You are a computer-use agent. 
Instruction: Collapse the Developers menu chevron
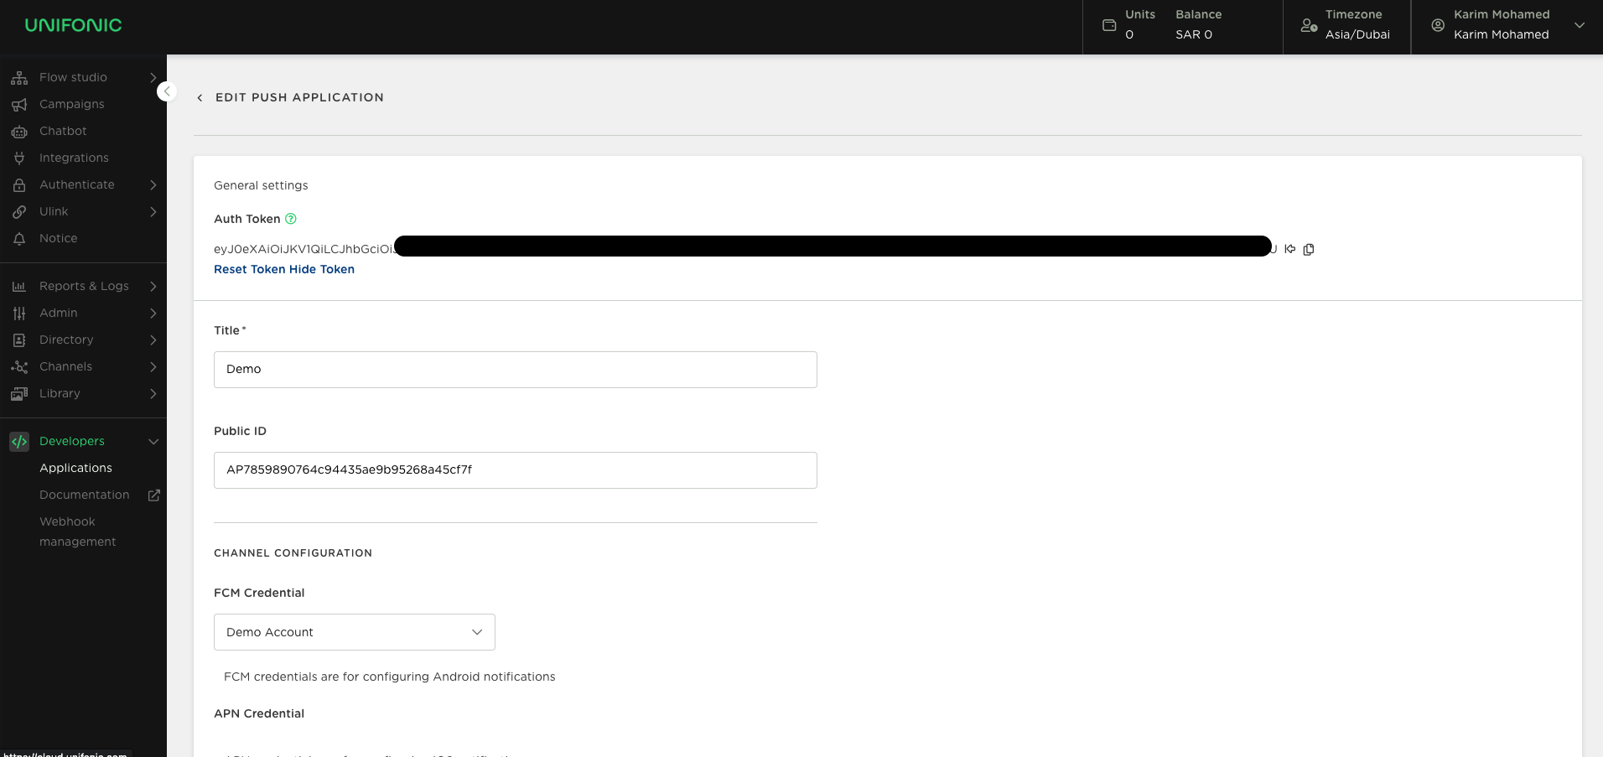pos(153,442)
